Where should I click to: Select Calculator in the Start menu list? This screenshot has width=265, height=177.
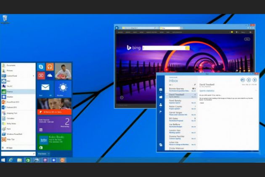(11, 118)
